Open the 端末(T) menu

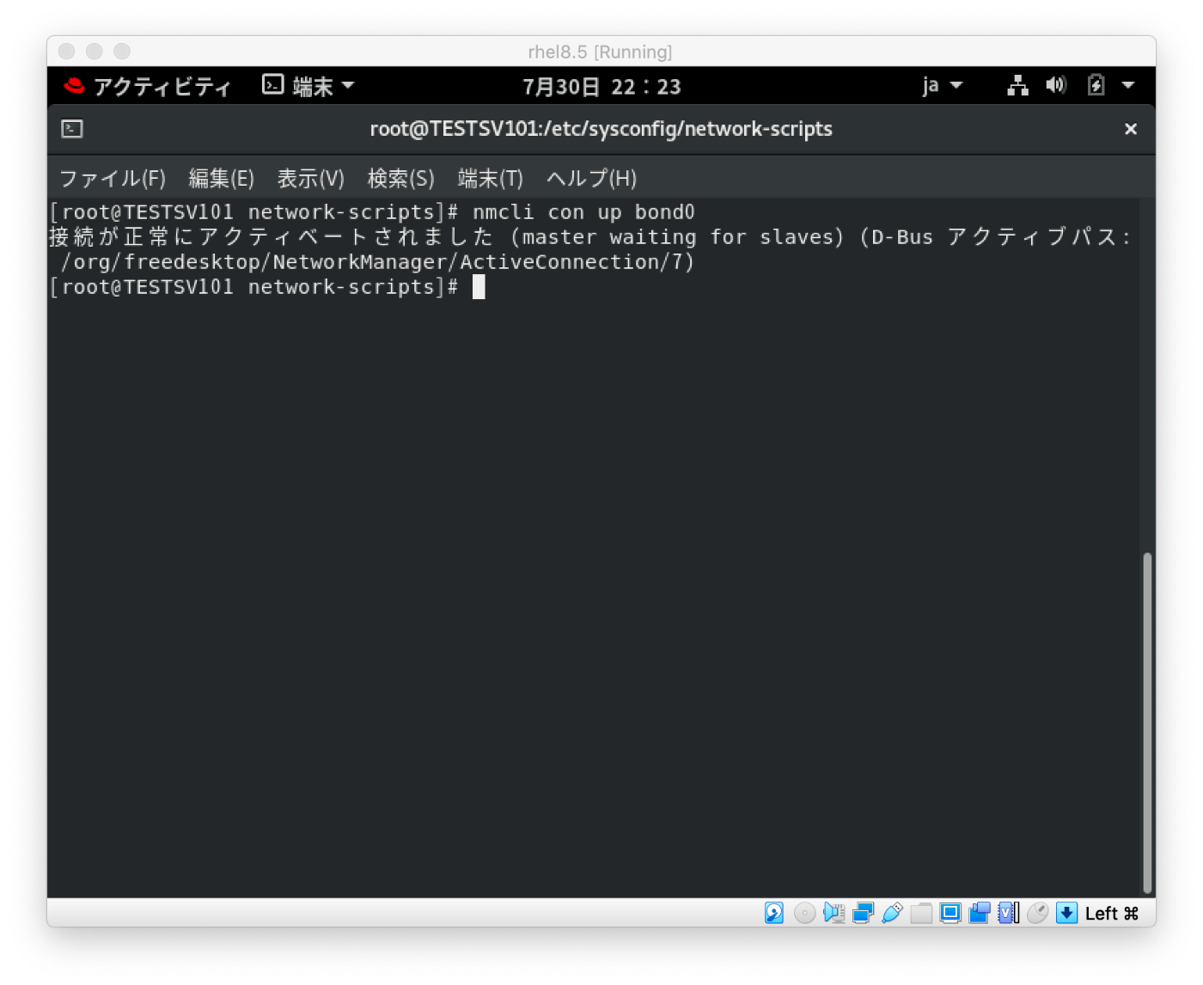pos(491,179)
